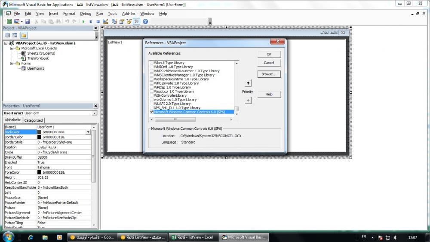430x242 pixels.
Task: Click the Reset stop icon
Action: (x=98, y=21)
